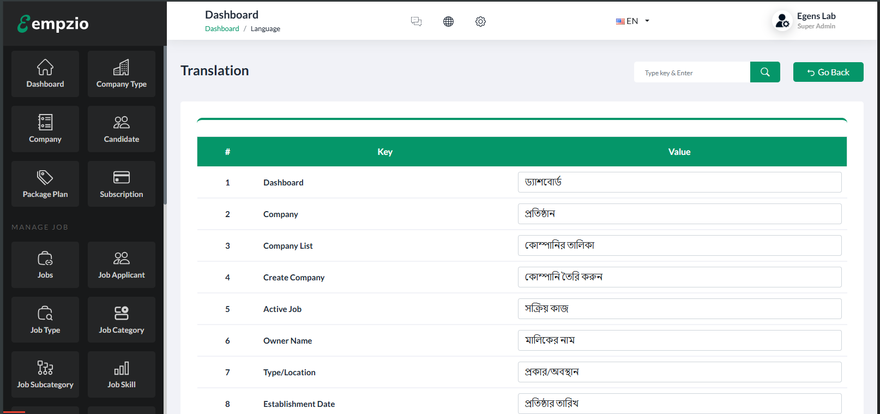Viewport: 880px width, 414px height.
Task: Click the empzio logo
Action: [53, 23]
